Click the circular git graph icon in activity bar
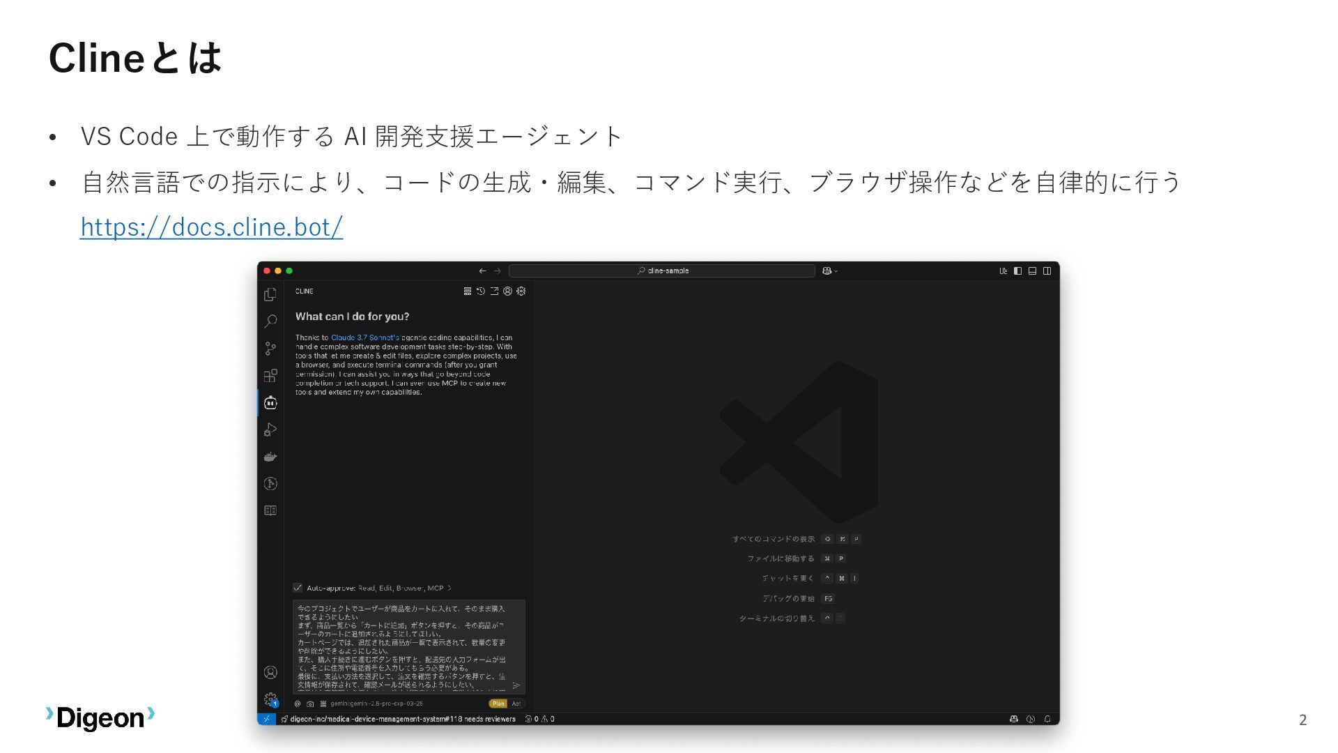Image resolution: width=1338 pixels, height=753 pixels. pyautogui.click(x=270, y=484)
